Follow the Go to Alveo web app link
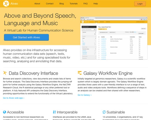This screenshot has height=120, width=151. 13,98
